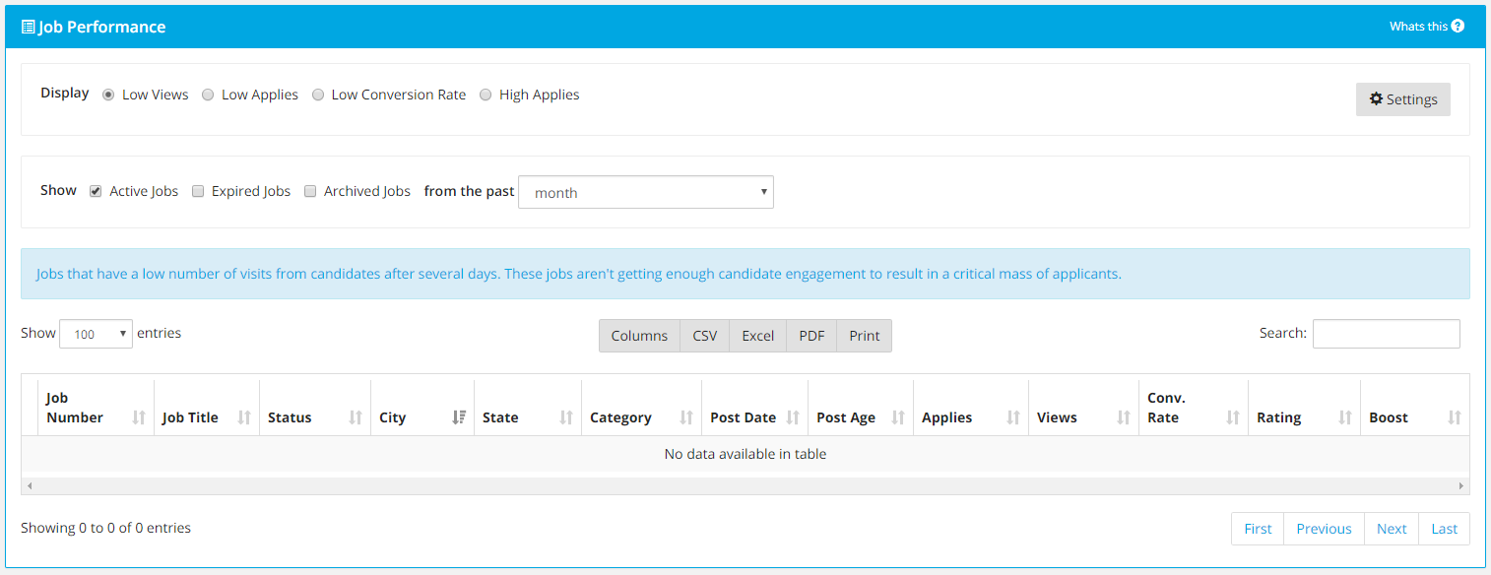Choose Low Conversion Rate display option
Image resolution: width=1491 pixels, height=575 pixels.
[318, 96]
